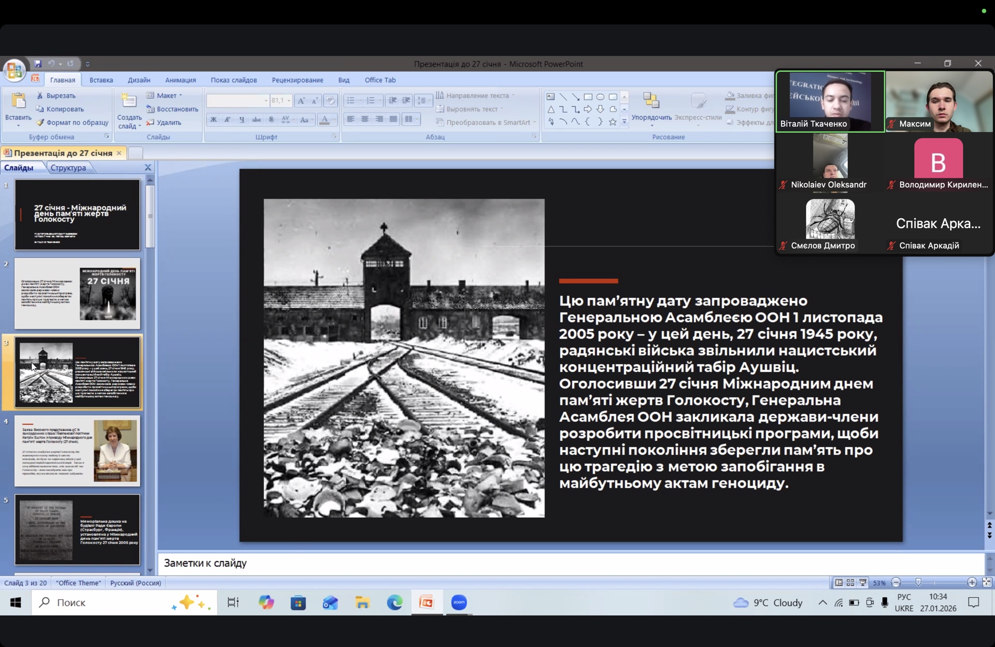This screenshot has width=995, height=647.
Task: Click the Arrange (Упорядочить) icon
Action: coord(651,101)
